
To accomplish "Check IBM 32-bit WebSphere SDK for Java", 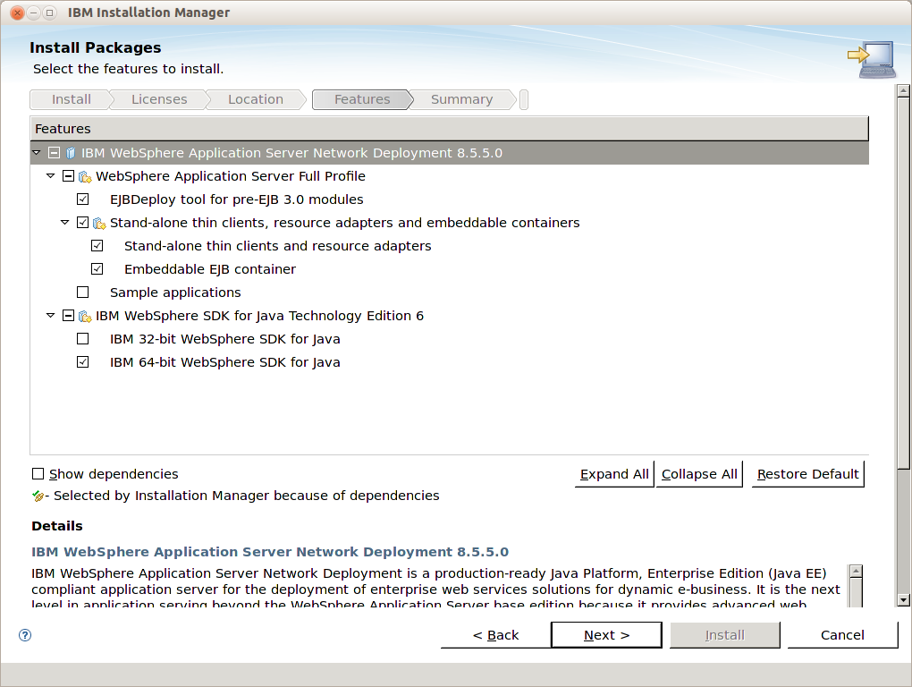I will coord(82,338).
